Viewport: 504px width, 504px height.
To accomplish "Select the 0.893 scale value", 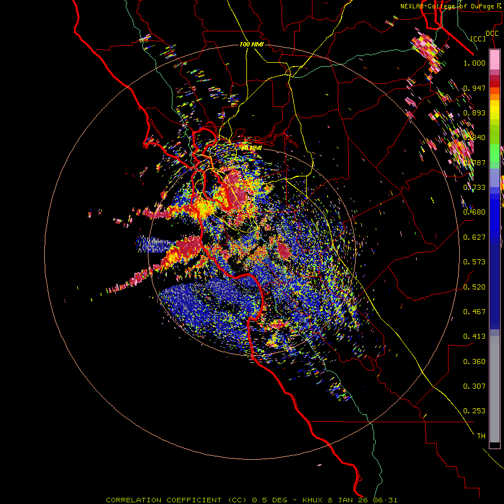I will [474, 113].
